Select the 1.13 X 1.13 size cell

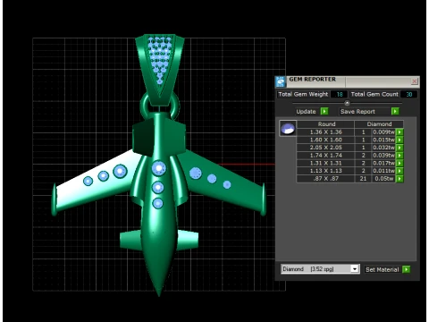[x=326, y=171]
